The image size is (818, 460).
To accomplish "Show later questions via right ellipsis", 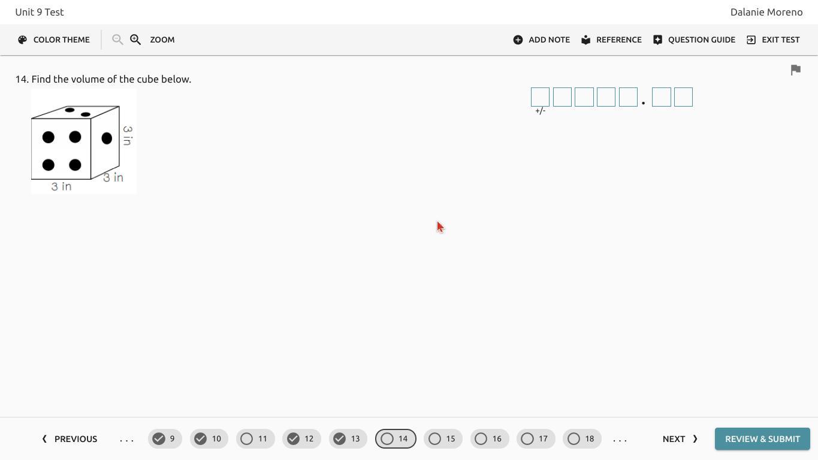I will click(x=620, y=440).
